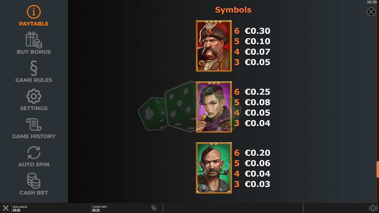
Task: Open the Paytable info icon
Action: (x=34, y=12)
